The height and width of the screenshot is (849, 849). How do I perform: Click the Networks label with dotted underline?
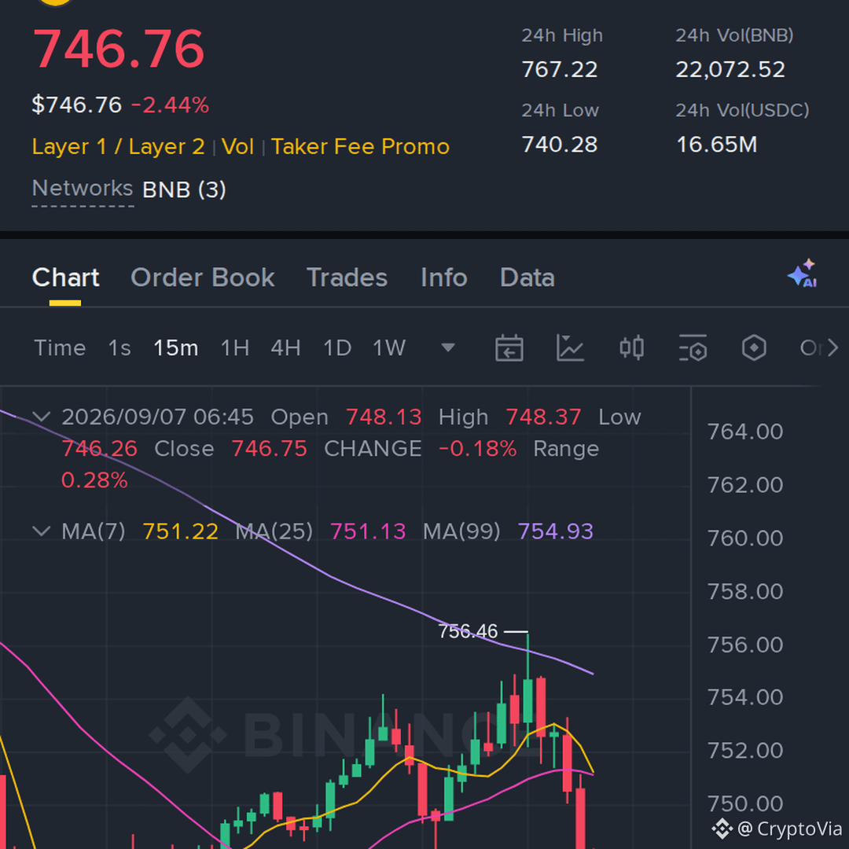pos(83,189)
